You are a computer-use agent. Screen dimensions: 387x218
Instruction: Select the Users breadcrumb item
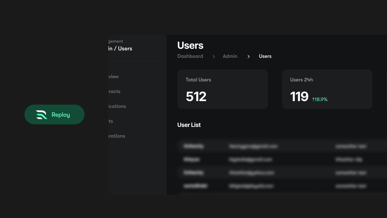(265, 56)
